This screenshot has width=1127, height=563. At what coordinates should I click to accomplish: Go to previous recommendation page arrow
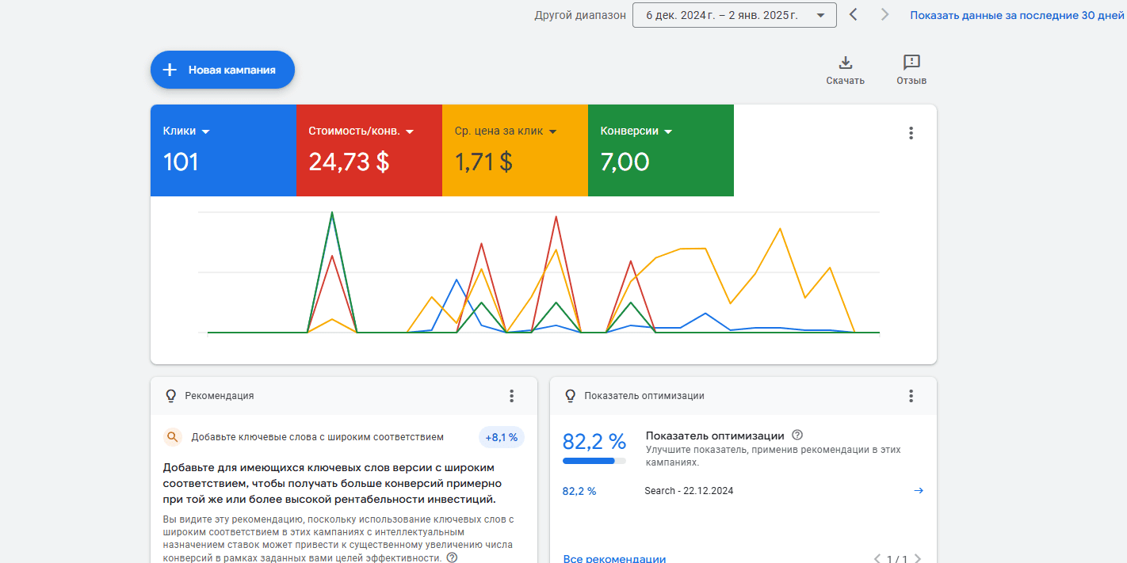pos(877,559)
